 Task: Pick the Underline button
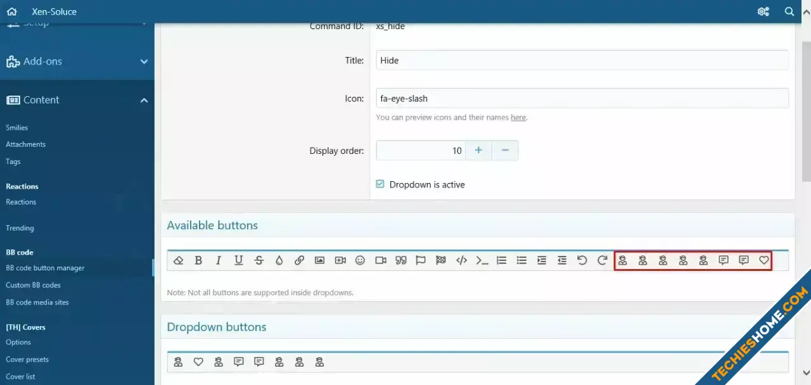(239, 260)
